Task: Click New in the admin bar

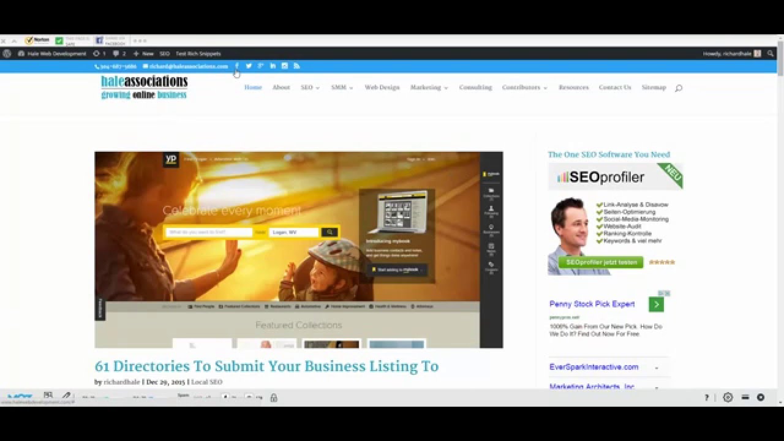Action: (x=143, y=54)
